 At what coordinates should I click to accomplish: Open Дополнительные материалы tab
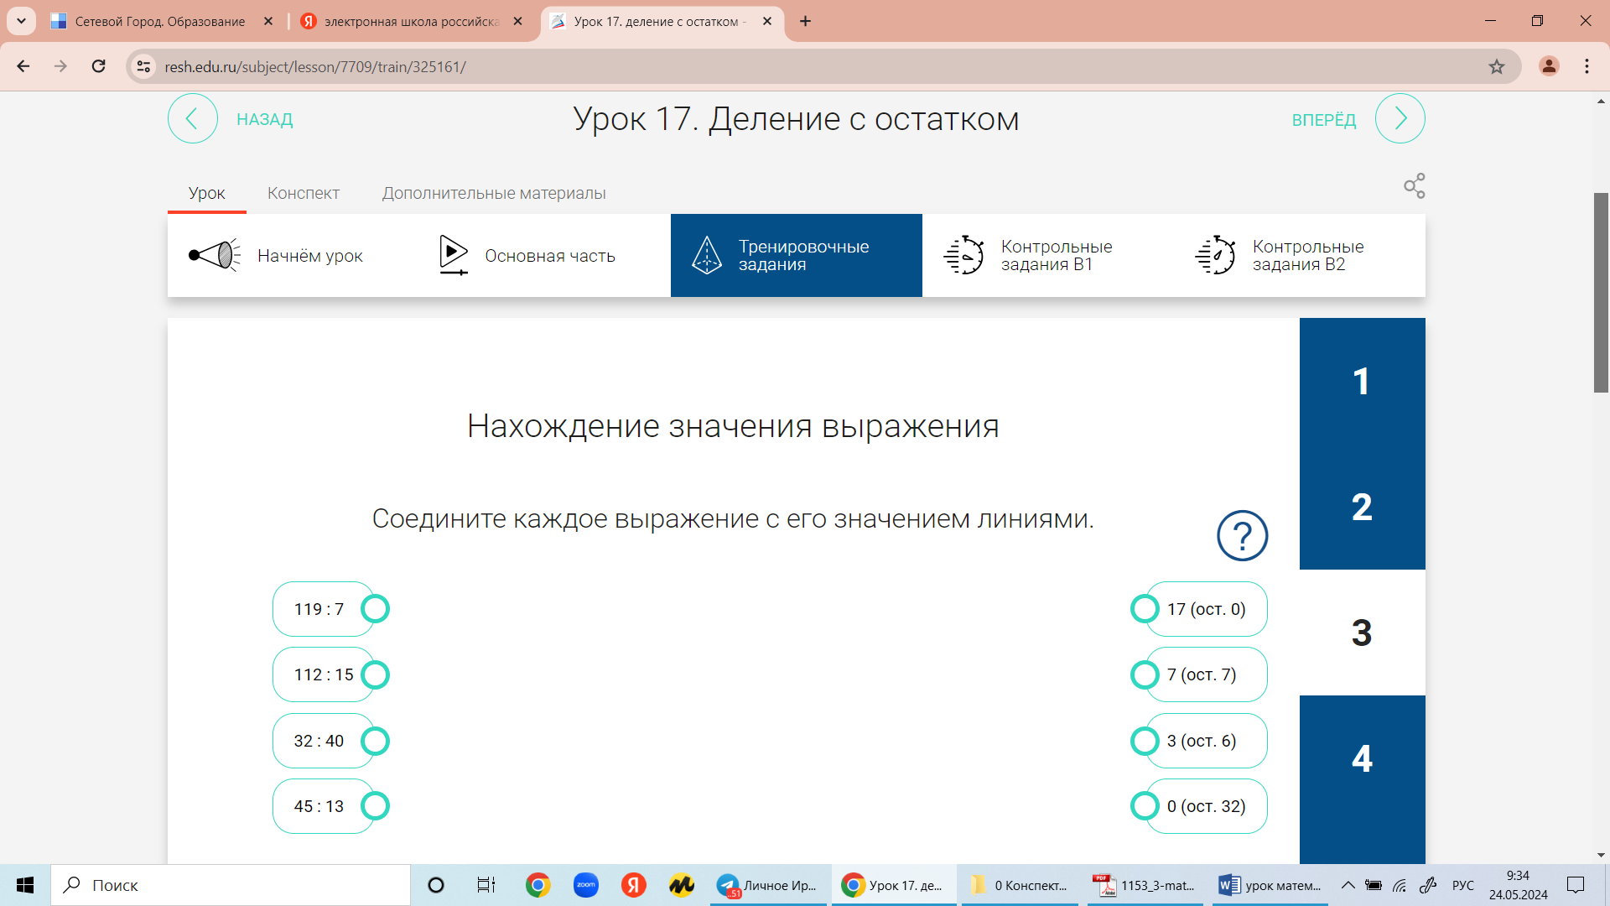click(x=494, y=194)
